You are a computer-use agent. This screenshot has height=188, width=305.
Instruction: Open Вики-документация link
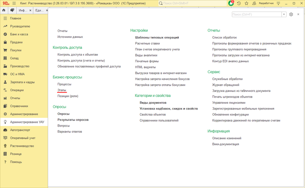click(226, 144)
